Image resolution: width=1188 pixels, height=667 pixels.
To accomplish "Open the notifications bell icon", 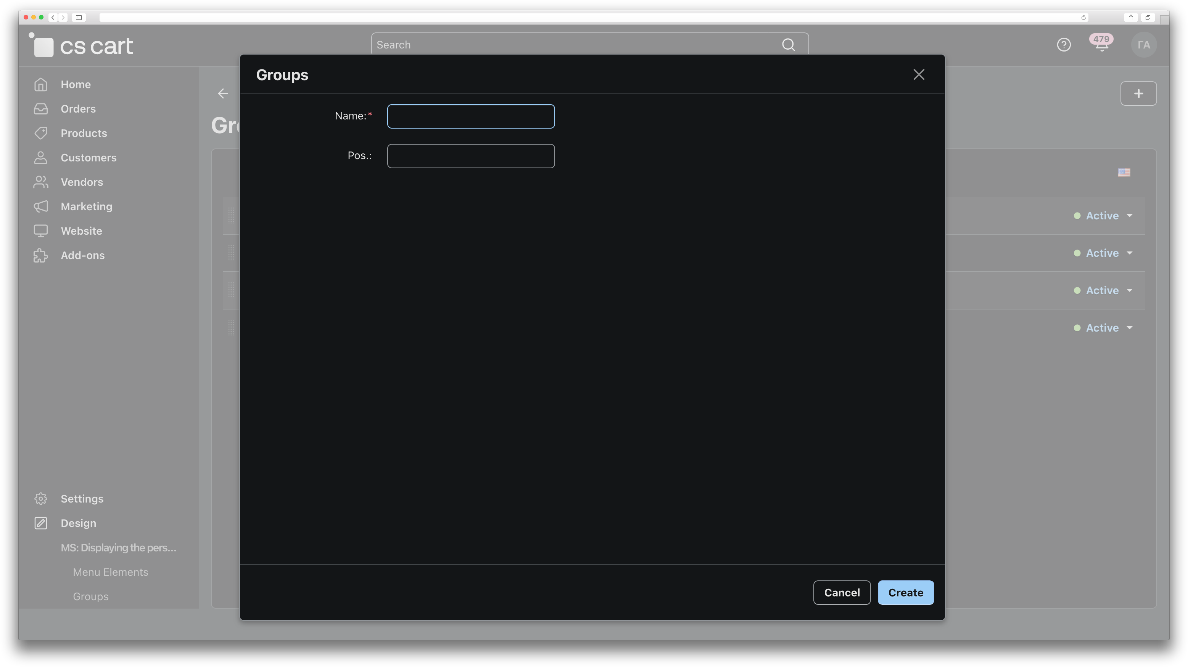I will point(1101,45).
